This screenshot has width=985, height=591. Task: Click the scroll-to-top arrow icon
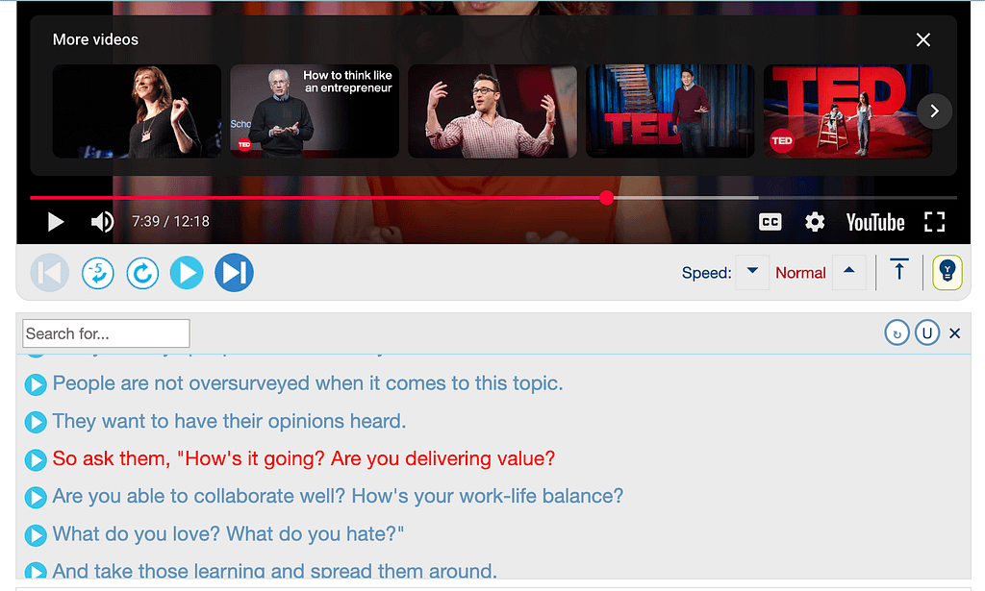pyautogui.click(x=899, y=271)
